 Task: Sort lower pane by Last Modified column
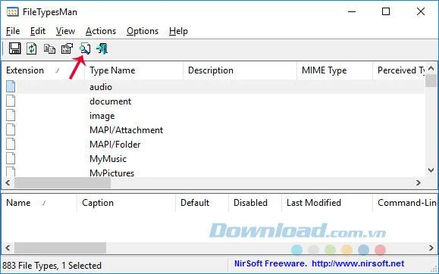coord(328,203)
